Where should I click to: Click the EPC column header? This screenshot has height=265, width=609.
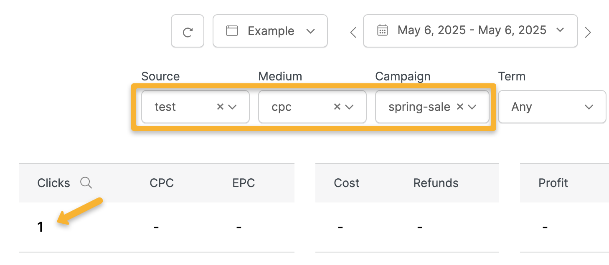tap(244, 183)
